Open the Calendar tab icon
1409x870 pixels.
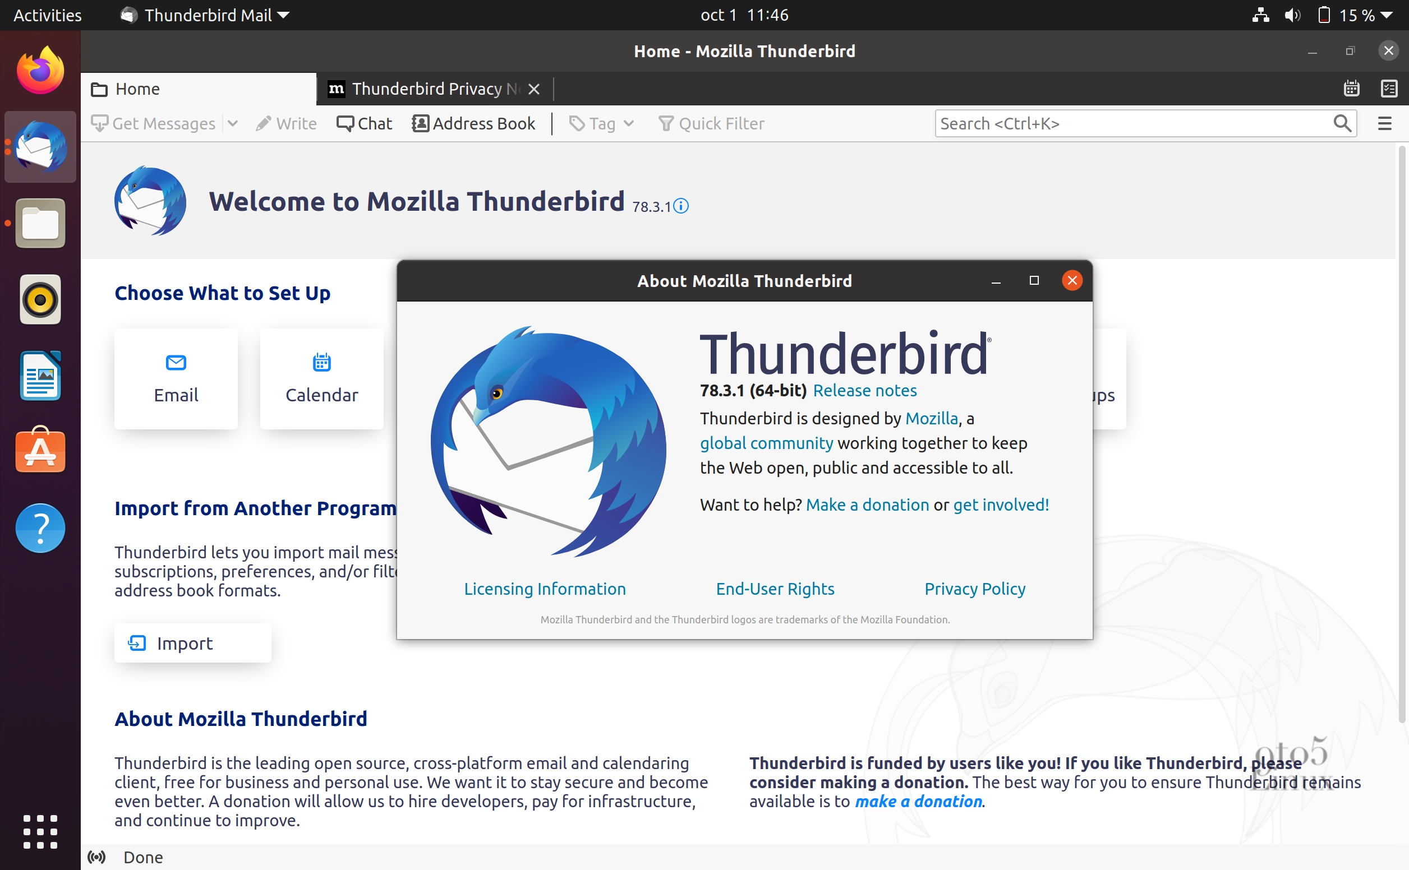pyautogui.click(x=1351, y=89)
